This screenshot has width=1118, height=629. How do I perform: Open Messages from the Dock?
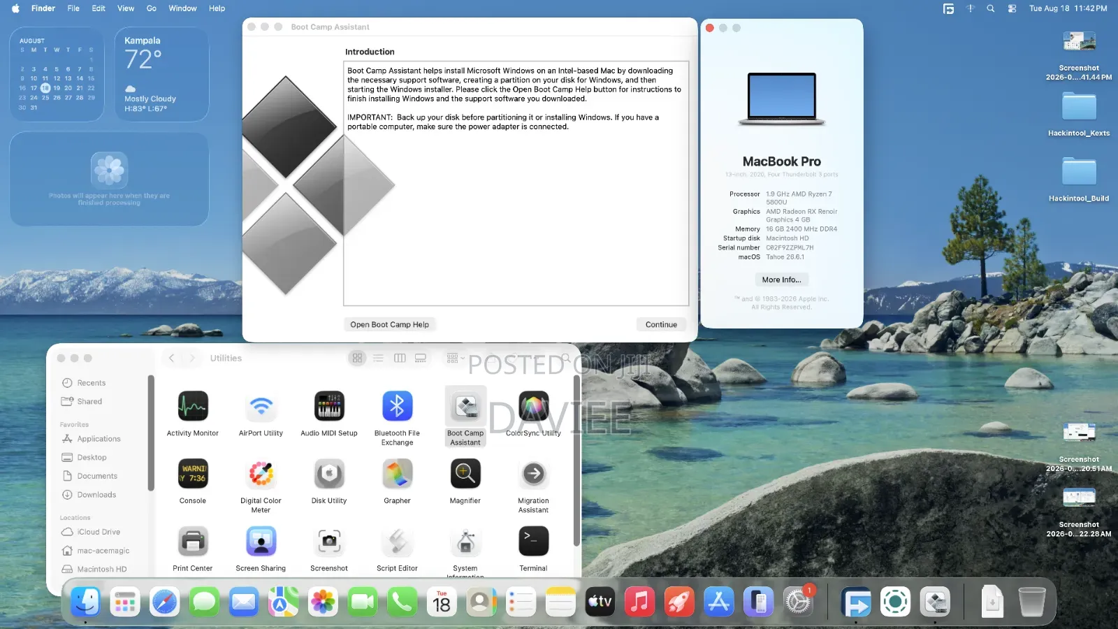[204, 602]
